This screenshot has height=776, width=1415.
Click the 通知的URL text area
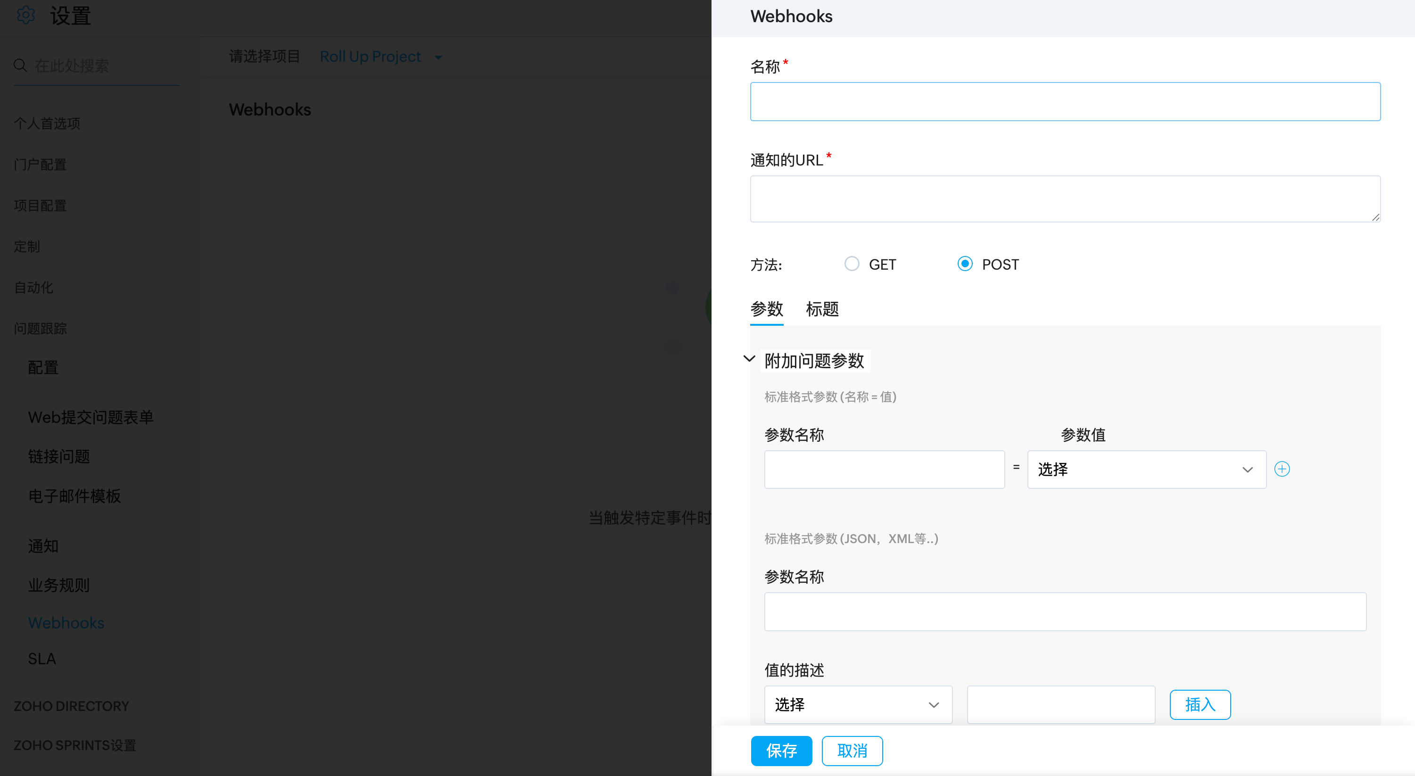coord(1065,199)
